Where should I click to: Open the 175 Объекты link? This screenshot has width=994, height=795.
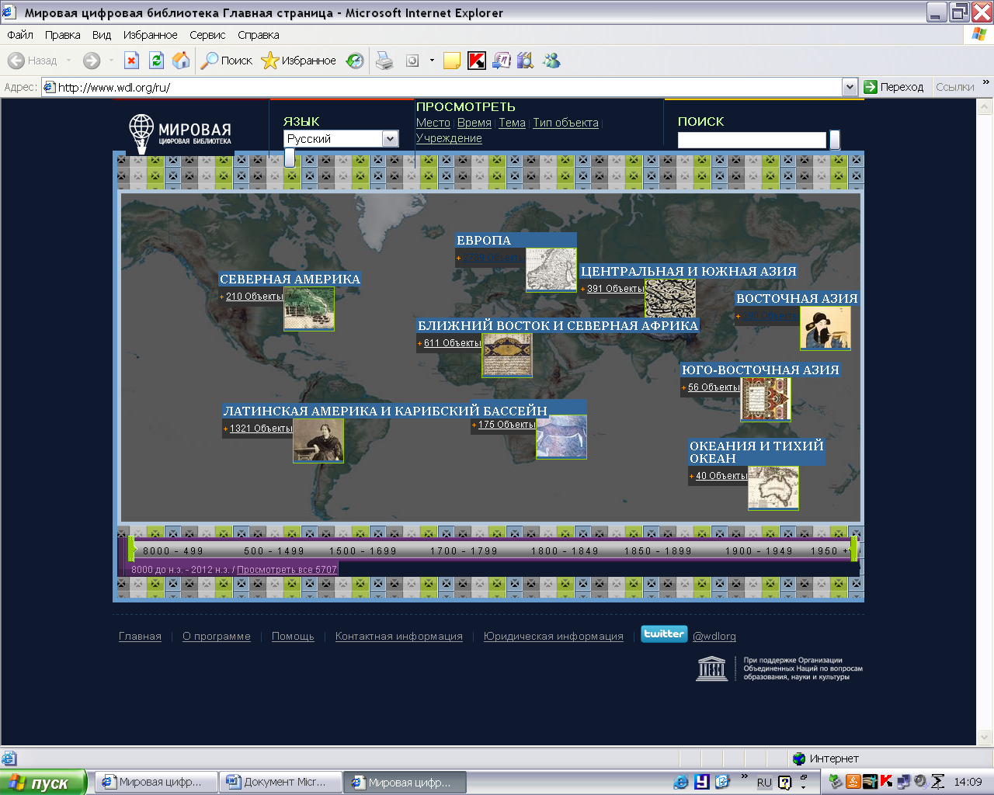[x=506, y=425]
